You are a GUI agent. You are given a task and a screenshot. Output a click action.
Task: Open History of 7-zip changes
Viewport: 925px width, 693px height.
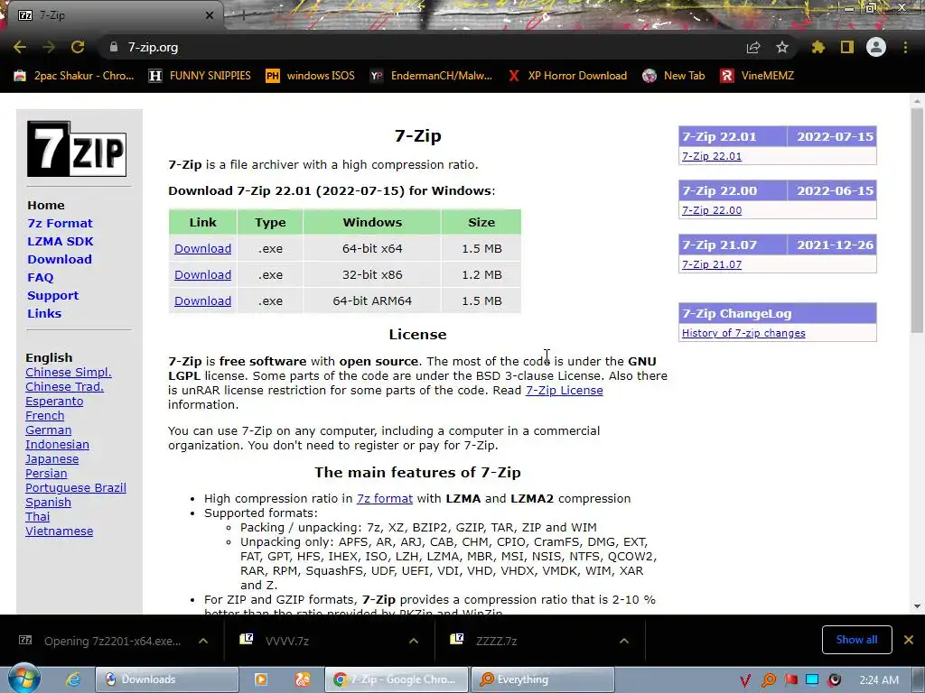[743, 333]
